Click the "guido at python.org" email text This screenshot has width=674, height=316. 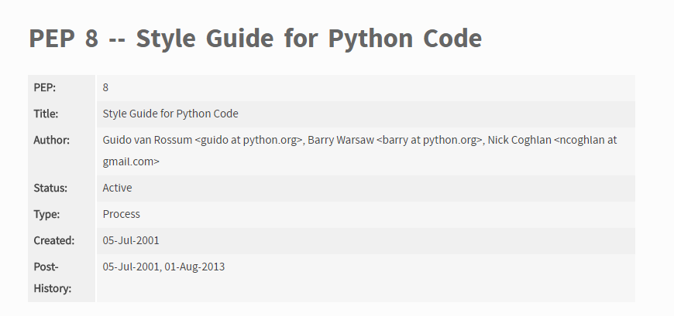tap(248, 140)
